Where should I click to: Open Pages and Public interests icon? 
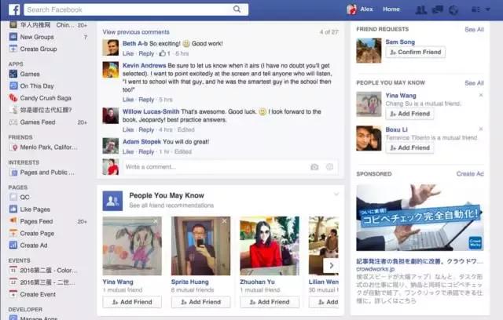(x=14, y=173)
